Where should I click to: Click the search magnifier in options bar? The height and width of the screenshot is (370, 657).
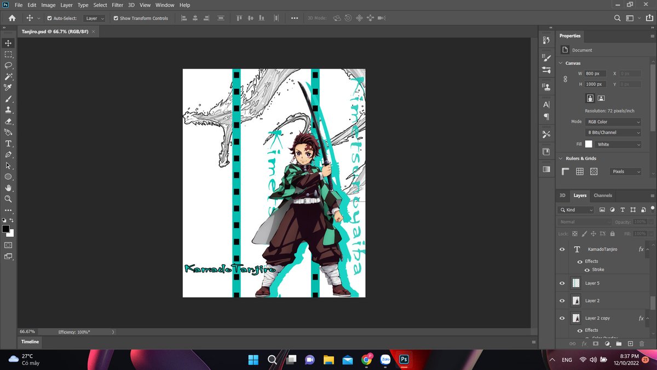[617, 18]
